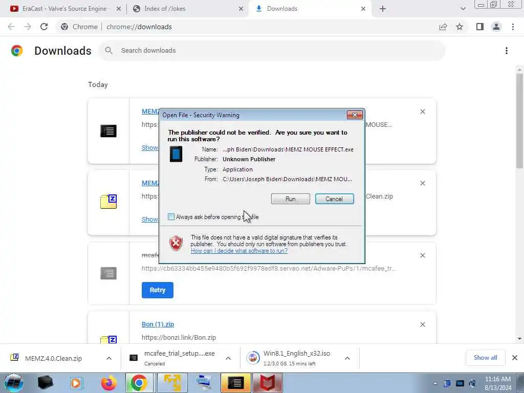Close the Downloads tab
Image resolution: width=524 pixels, height=393 pixels.
coord(363,9)
